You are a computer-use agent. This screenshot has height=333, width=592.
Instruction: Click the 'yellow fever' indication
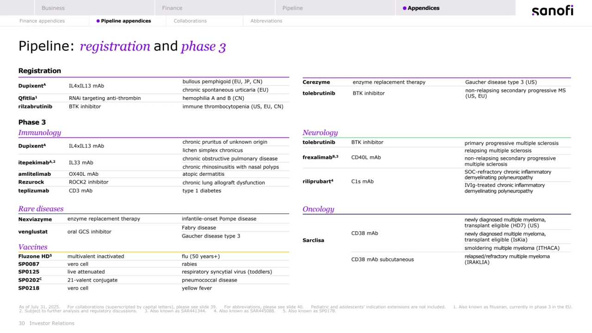coord(197,288)
